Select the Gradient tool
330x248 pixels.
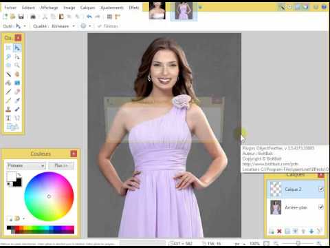[x=17, y=83]
